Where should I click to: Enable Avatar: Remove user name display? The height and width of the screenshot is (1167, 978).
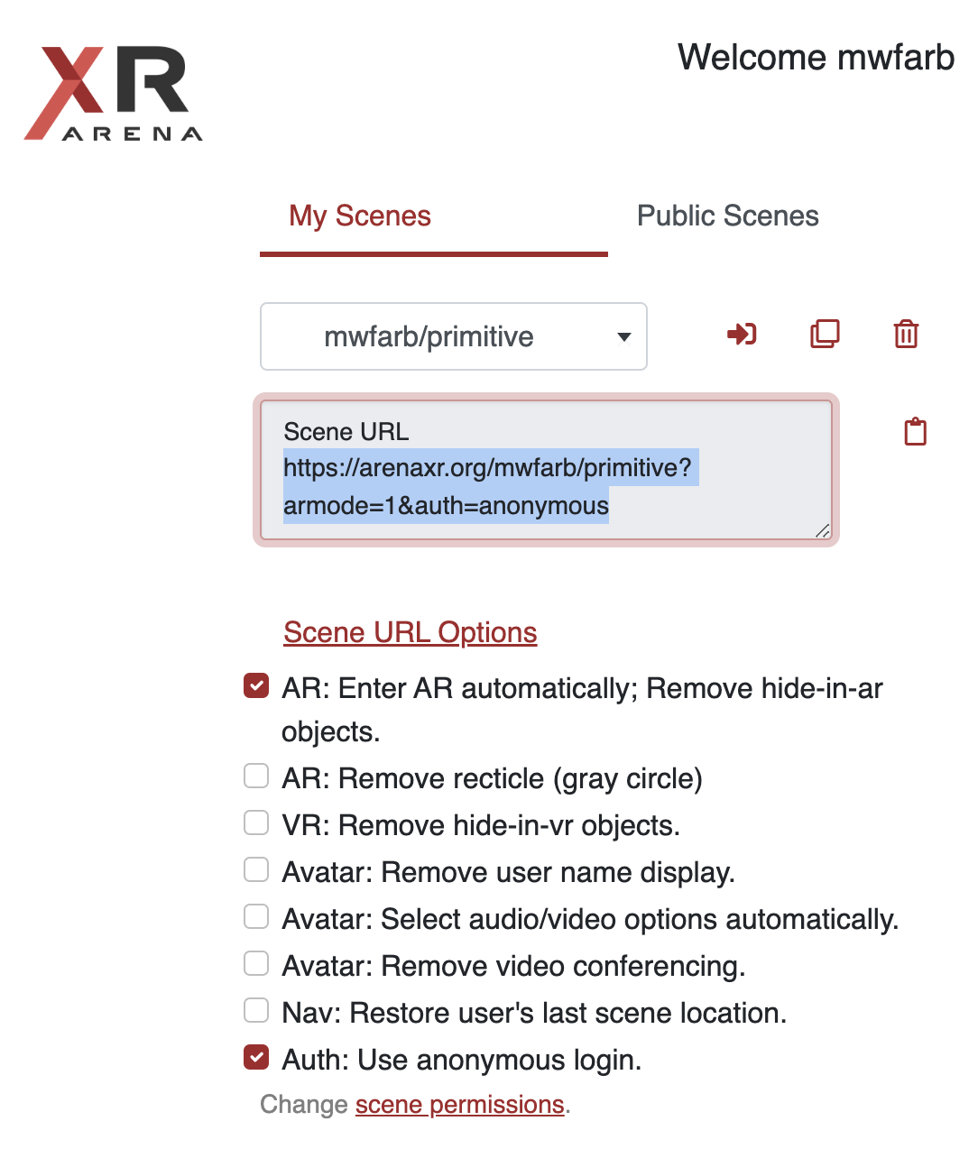[x=256, y=869]
